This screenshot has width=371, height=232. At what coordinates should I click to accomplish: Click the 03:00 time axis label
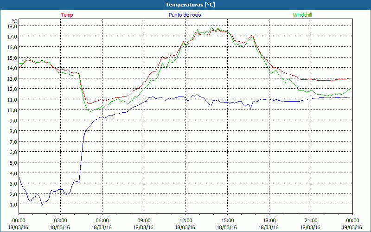[60, 220]
